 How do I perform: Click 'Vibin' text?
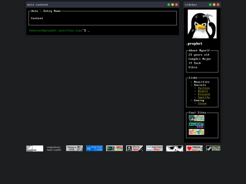tap(193, 67)
